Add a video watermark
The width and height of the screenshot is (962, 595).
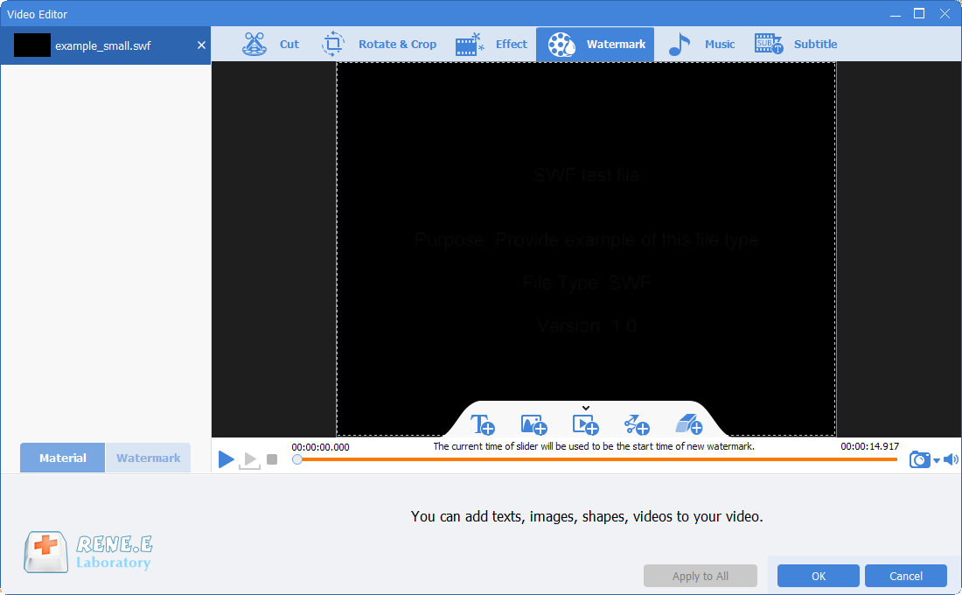[x=585, y=425]
